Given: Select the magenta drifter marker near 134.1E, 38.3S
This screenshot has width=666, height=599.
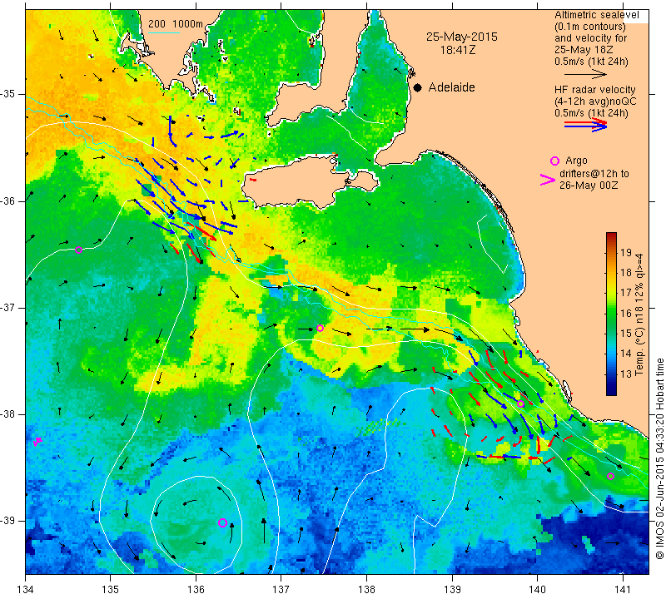Looking at the screenshot, I should [37, 442].
